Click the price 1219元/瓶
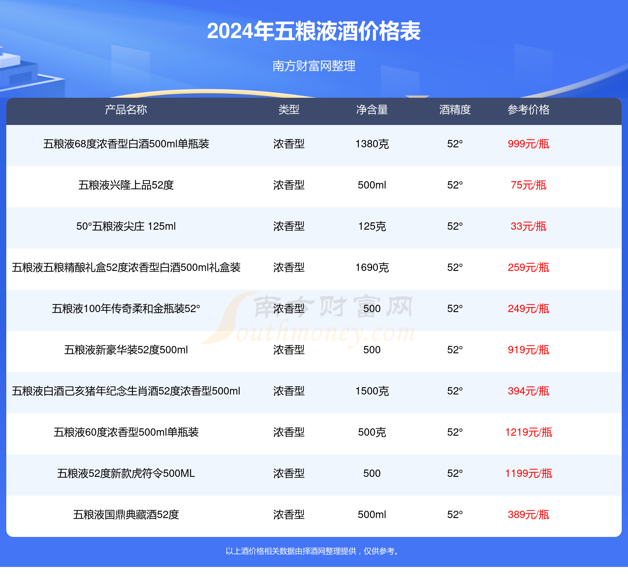 tap(529, 432)
